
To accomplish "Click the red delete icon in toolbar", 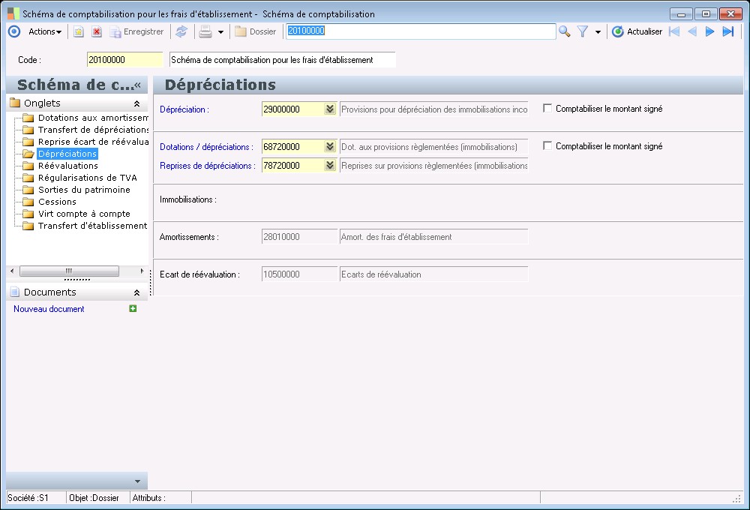I will coord(97,31).
